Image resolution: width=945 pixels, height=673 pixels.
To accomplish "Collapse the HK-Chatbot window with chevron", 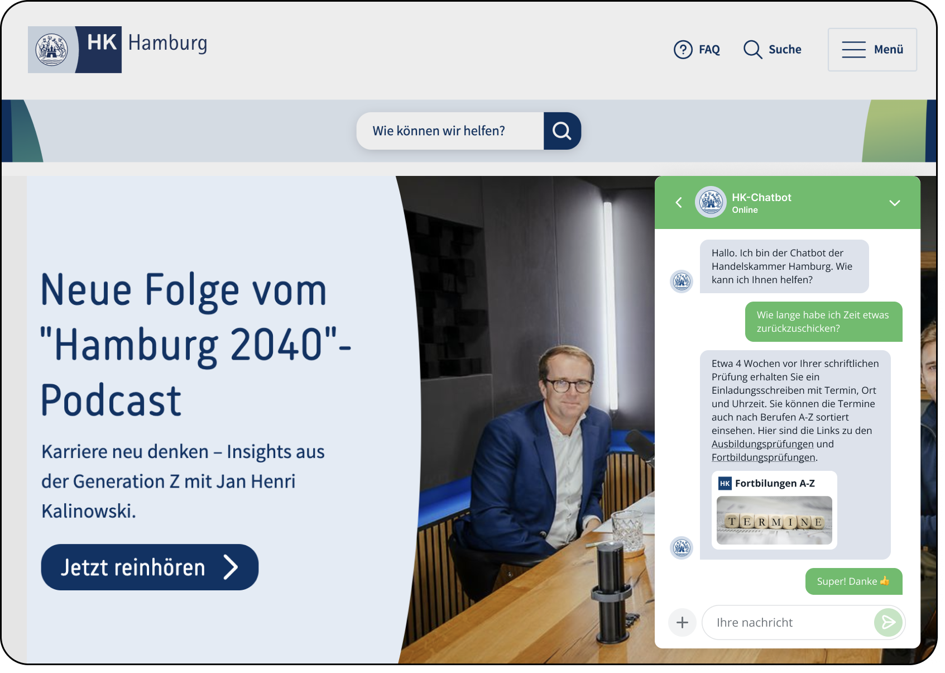I will (x=894, y=203).
